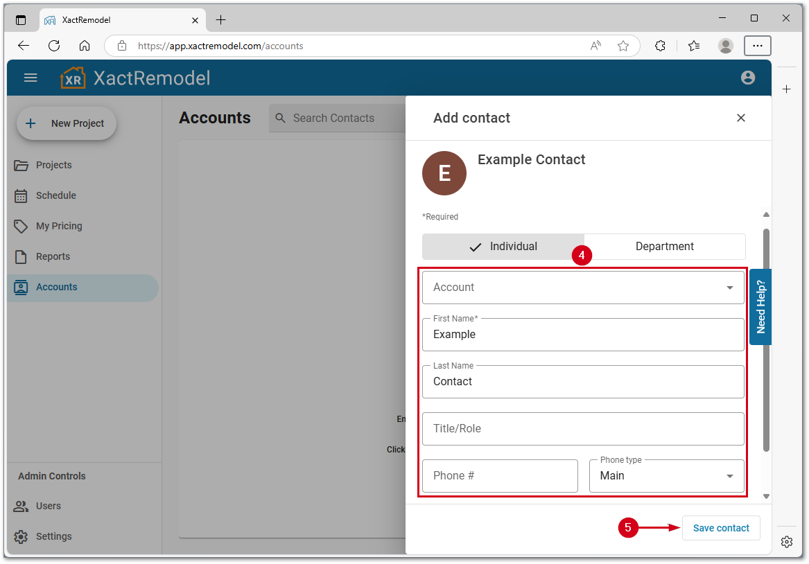This screenshot has height=564, width=809.
Task: Click the XactRemodel house logo
Action: pyautogui.click(x=73, y=78)
